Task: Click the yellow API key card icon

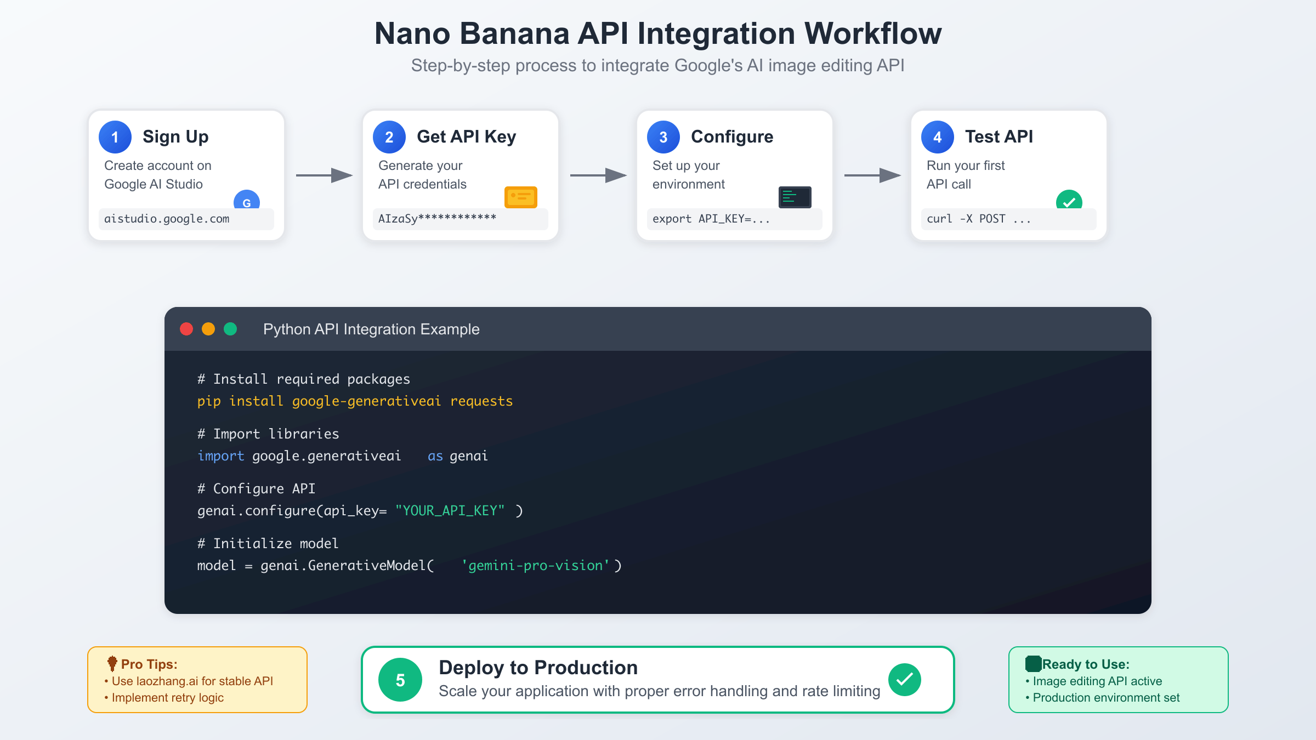Action: [x=521, y=197]
